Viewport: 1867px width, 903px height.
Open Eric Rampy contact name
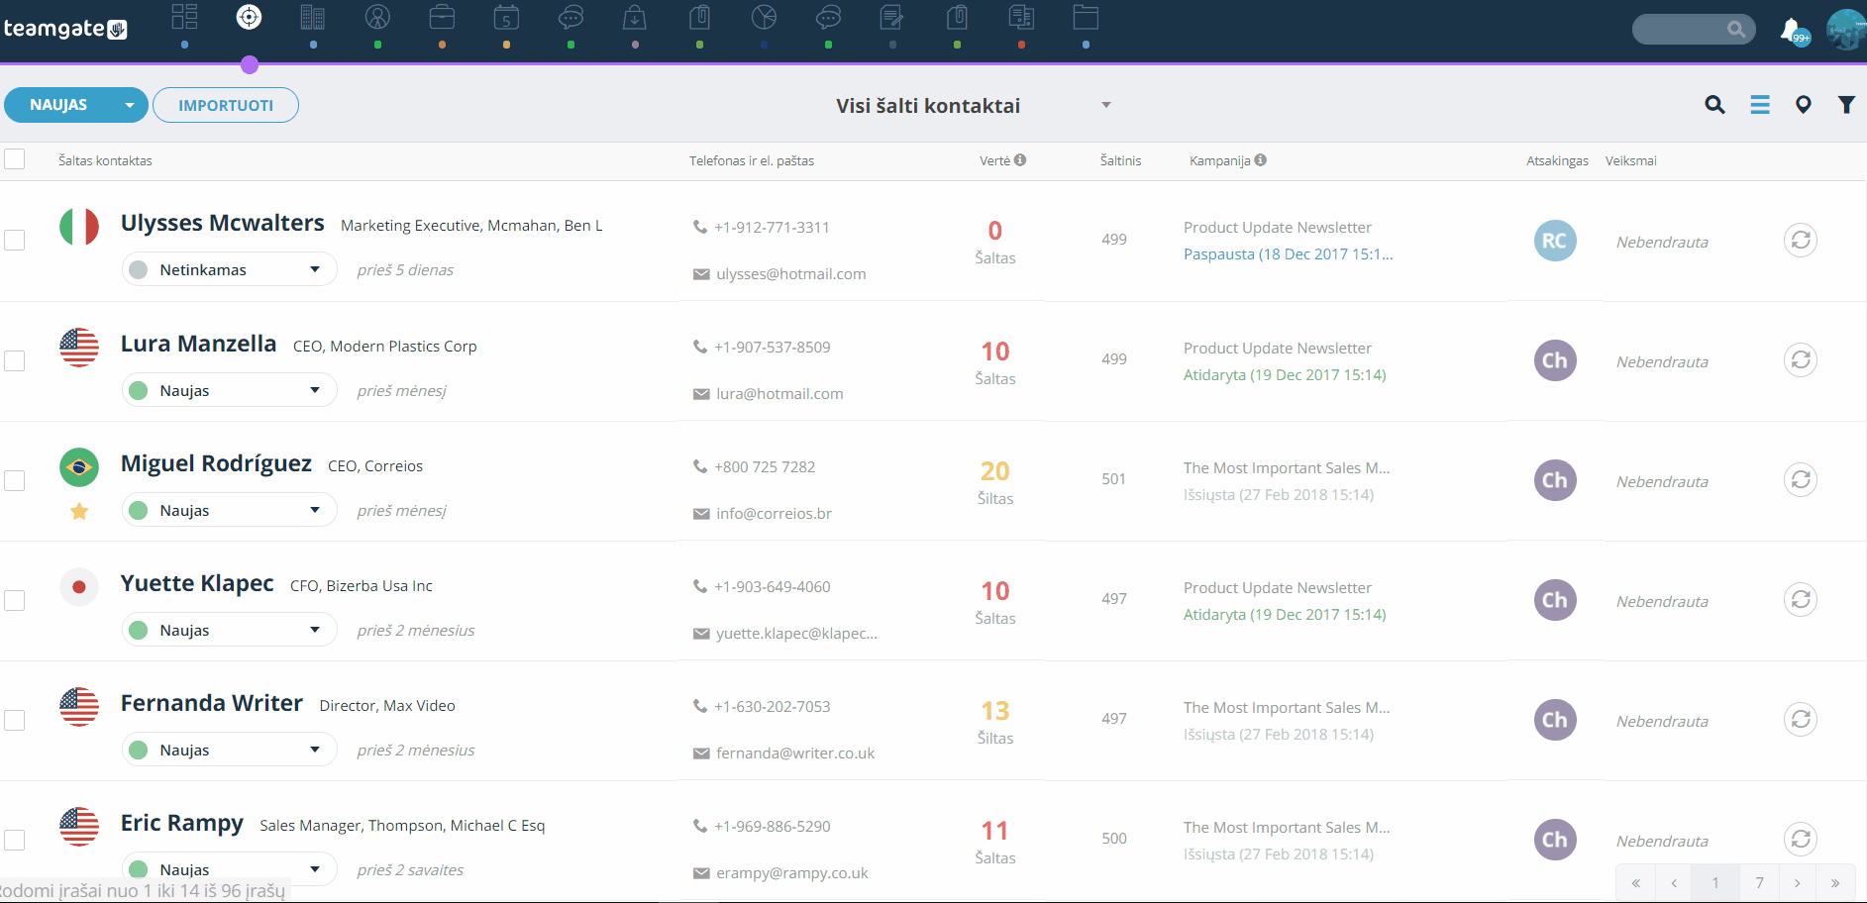182,823
